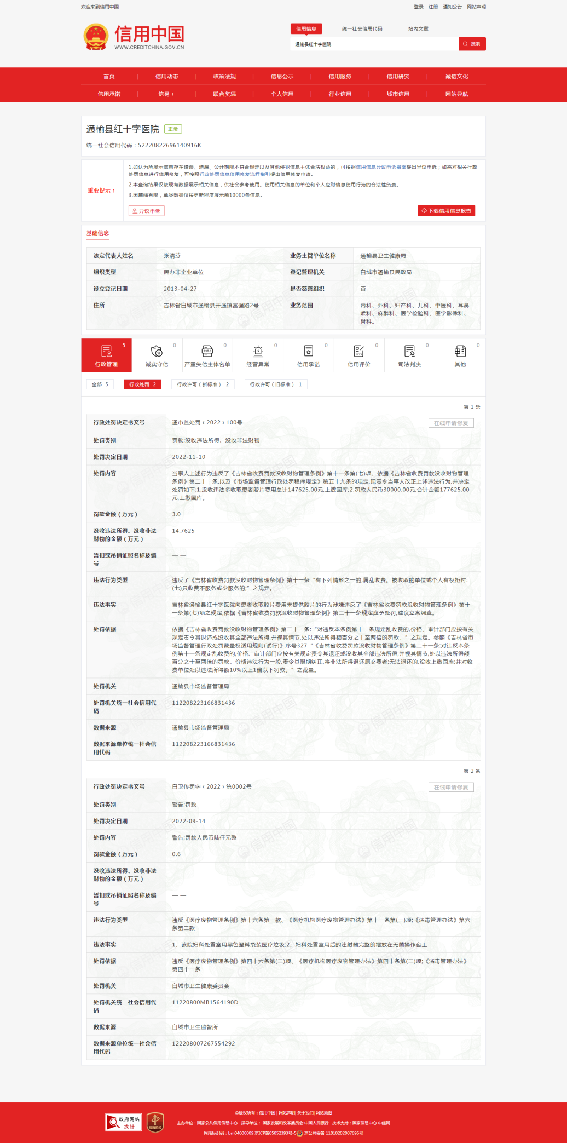Open the 司法判决 icon tab

[409, 355]
